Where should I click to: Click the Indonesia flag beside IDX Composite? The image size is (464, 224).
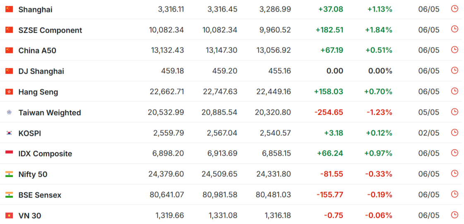(9, 154)
